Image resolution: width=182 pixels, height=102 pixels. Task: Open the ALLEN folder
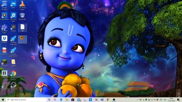[13, 63]
